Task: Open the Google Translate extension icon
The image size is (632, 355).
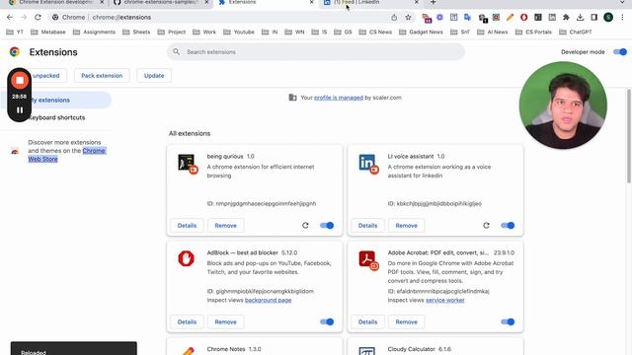Action: point(467,18)
